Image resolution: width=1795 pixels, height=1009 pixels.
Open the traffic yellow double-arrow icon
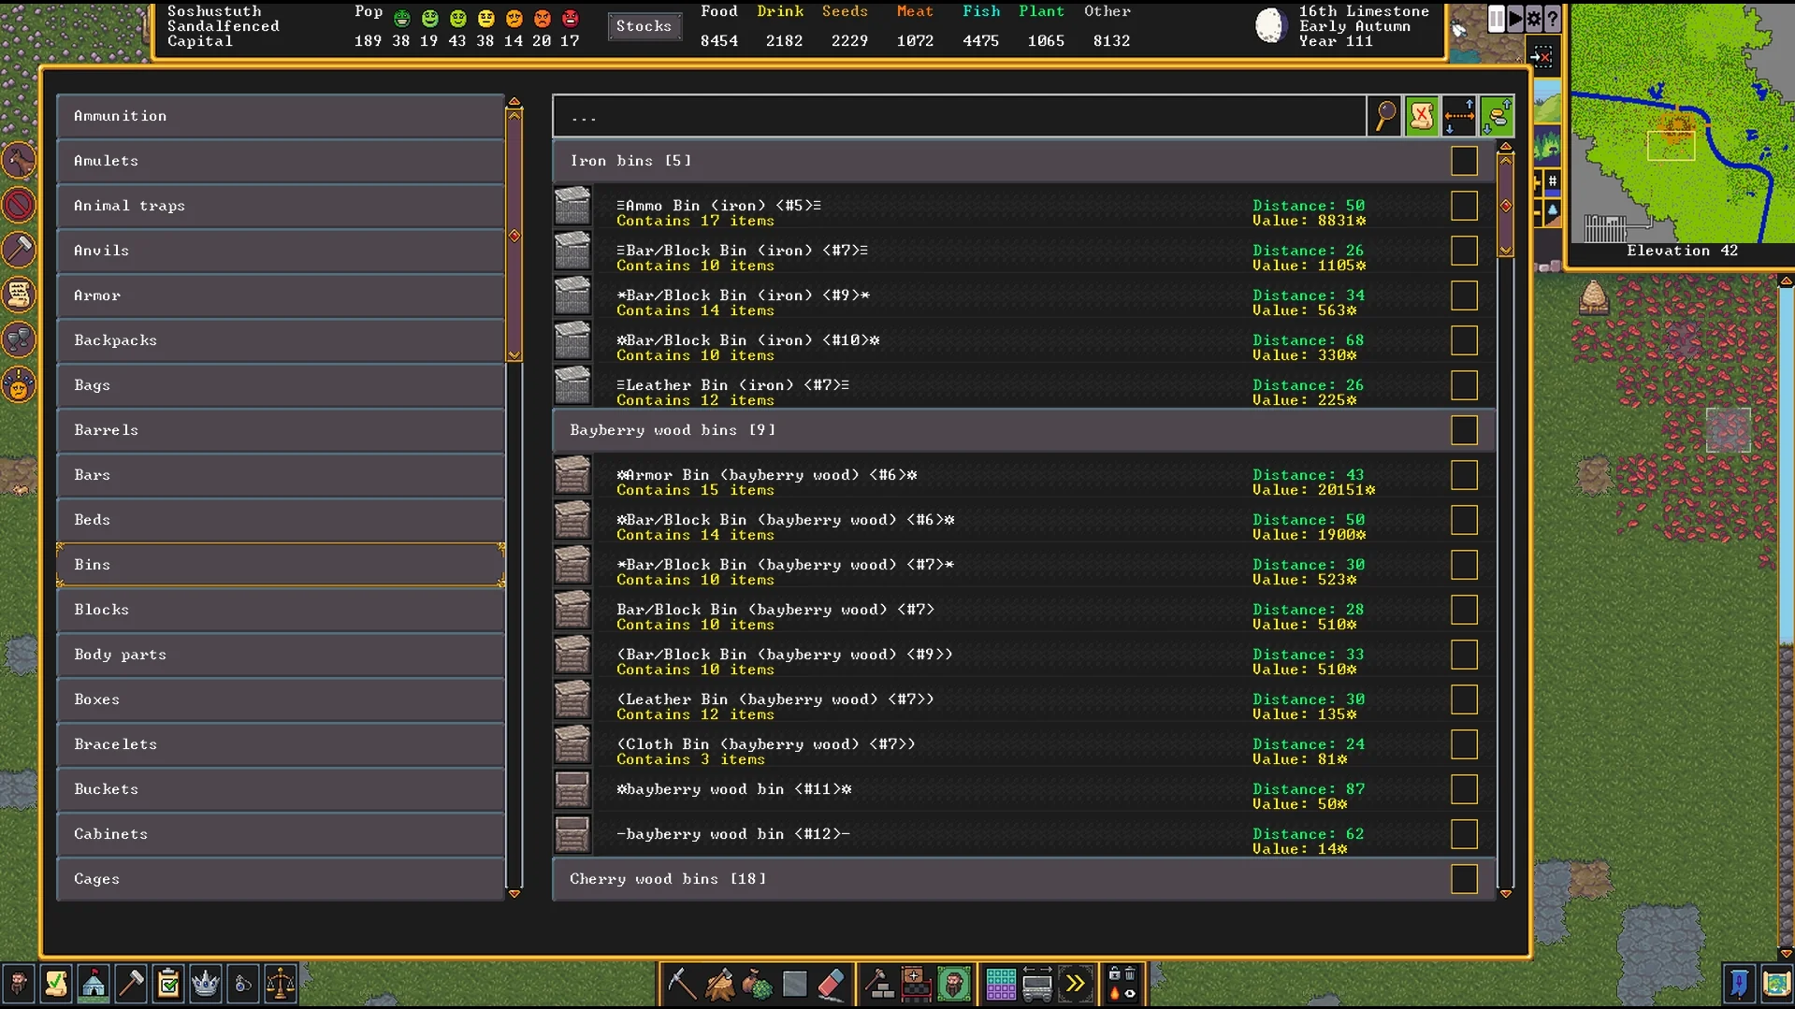[x=1075, y=984]
